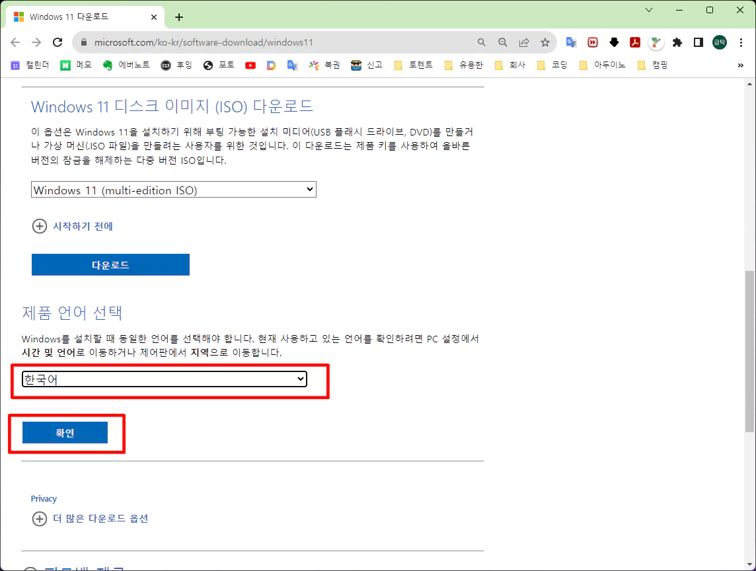Open the zoom control in the address bar

[502, 42]
